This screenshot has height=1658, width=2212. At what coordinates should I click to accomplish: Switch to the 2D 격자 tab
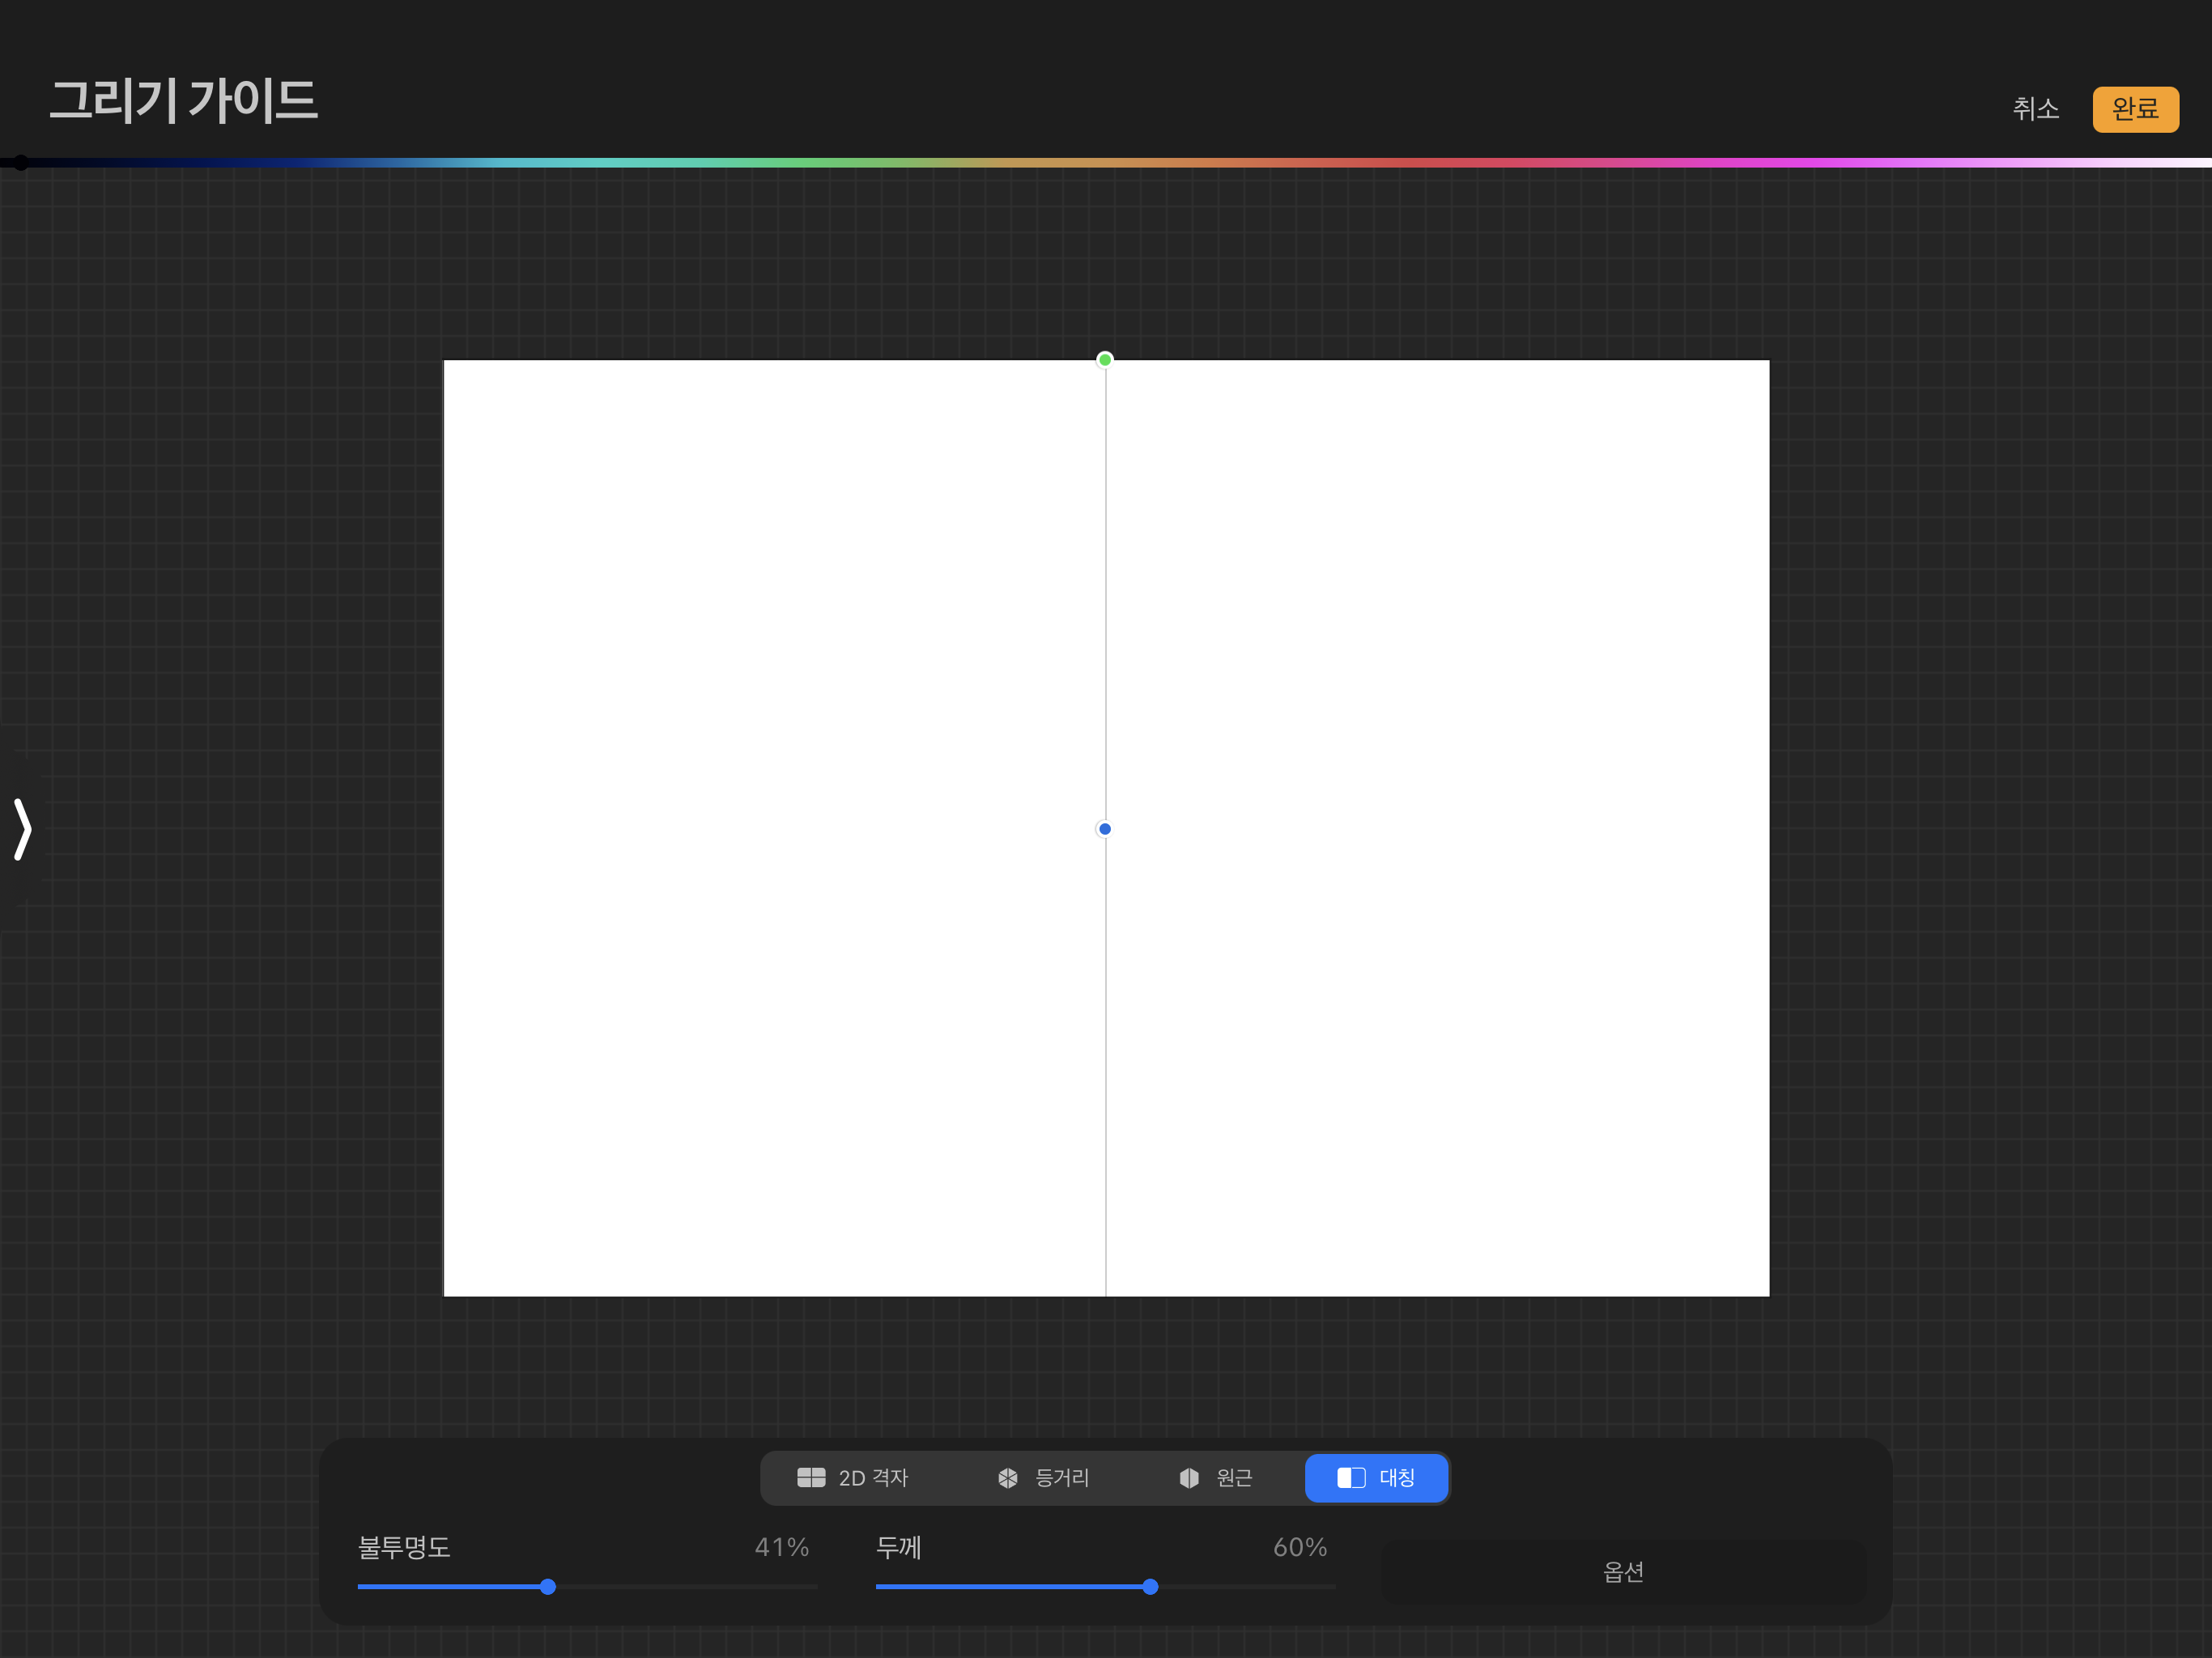(x=873, y=1477)
